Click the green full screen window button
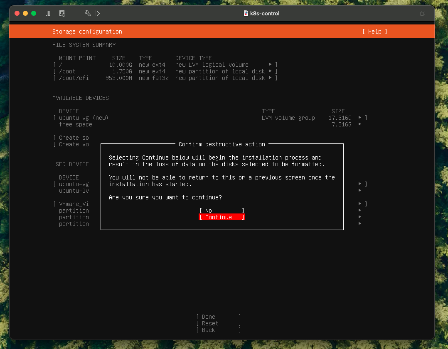The image size is (448, 349). click(x=34, y=13)
